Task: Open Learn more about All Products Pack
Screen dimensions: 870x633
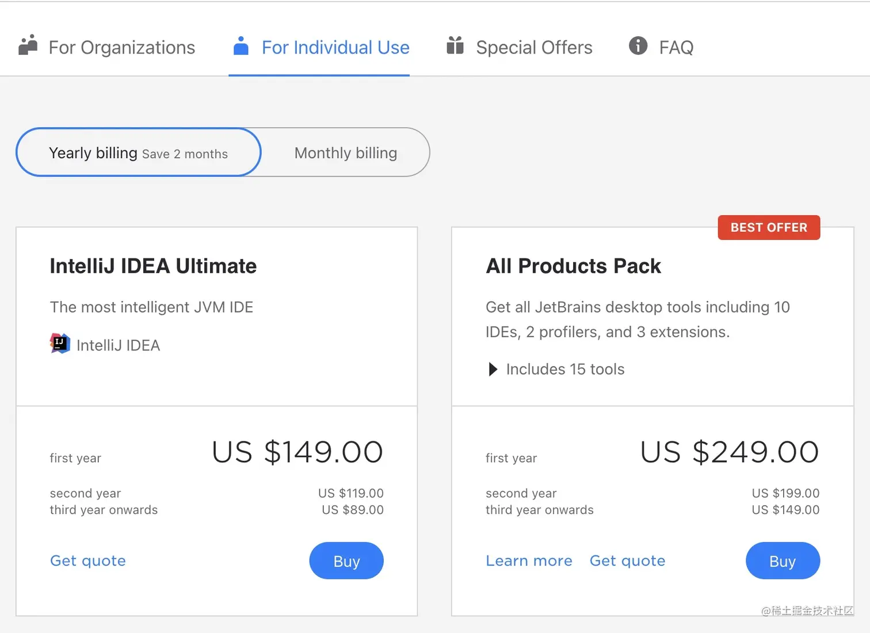Action: click(x=529, y=560)
